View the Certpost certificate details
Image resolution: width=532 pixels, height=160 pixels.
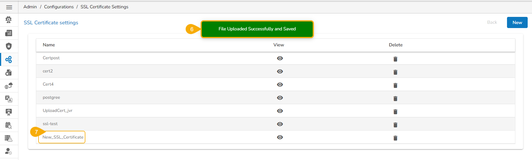tap(280, 58)
